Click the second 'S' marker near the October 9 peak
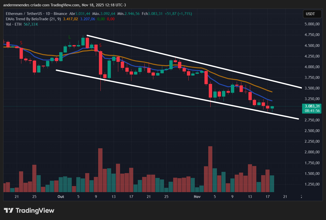Screen dimensions: 326x220 100,46
